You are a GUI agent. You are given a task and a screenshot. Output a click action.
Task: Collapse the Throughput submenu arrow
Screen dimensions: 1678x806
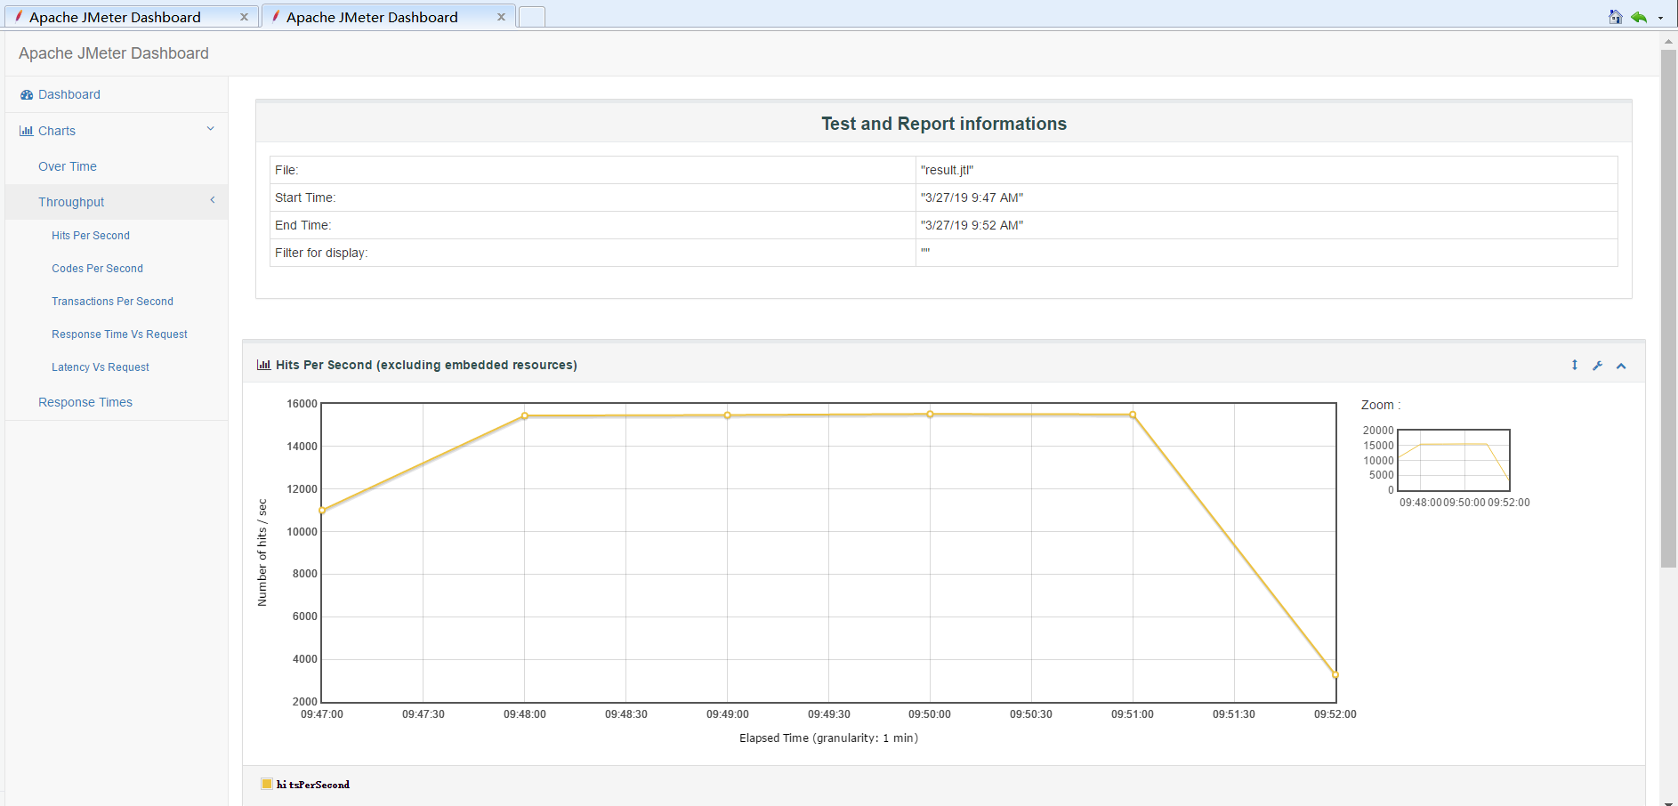(x=213, y=200)
